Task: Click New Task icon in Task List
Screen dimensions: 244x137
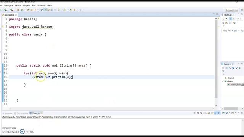Action: [223, 19]
